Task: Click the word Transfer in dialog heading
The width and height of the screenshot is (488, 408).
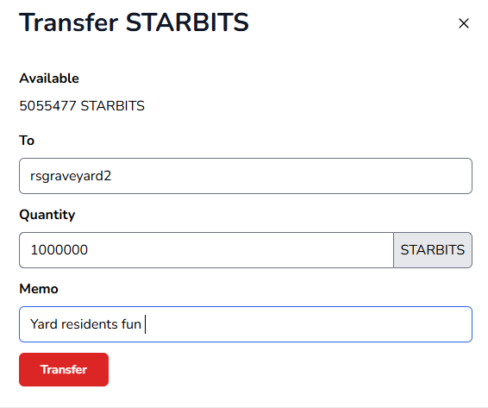Action: (69, 22)
